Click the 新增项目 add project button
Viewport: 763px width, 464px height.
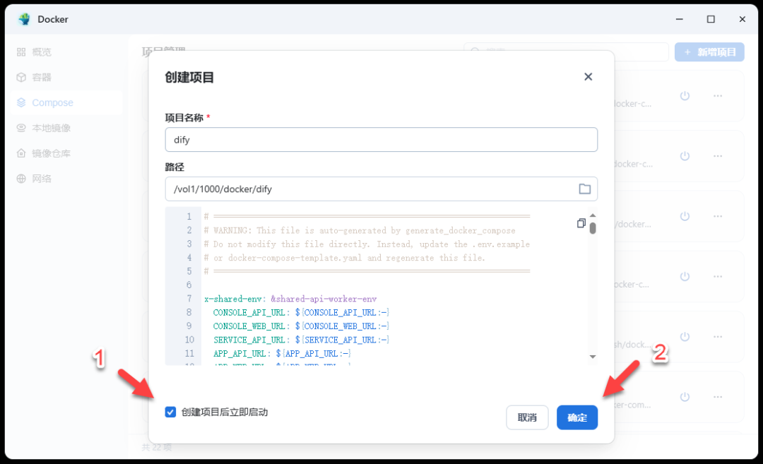click(x=709, y=52)
